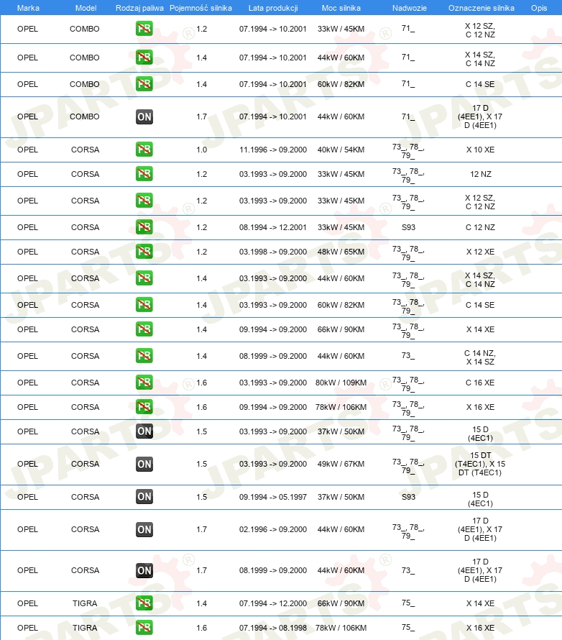Click ON diesel icon in CORSA 1.5 03.1993 37kW row
Viewport: 562px width, 640px height.
coord(144,431)
